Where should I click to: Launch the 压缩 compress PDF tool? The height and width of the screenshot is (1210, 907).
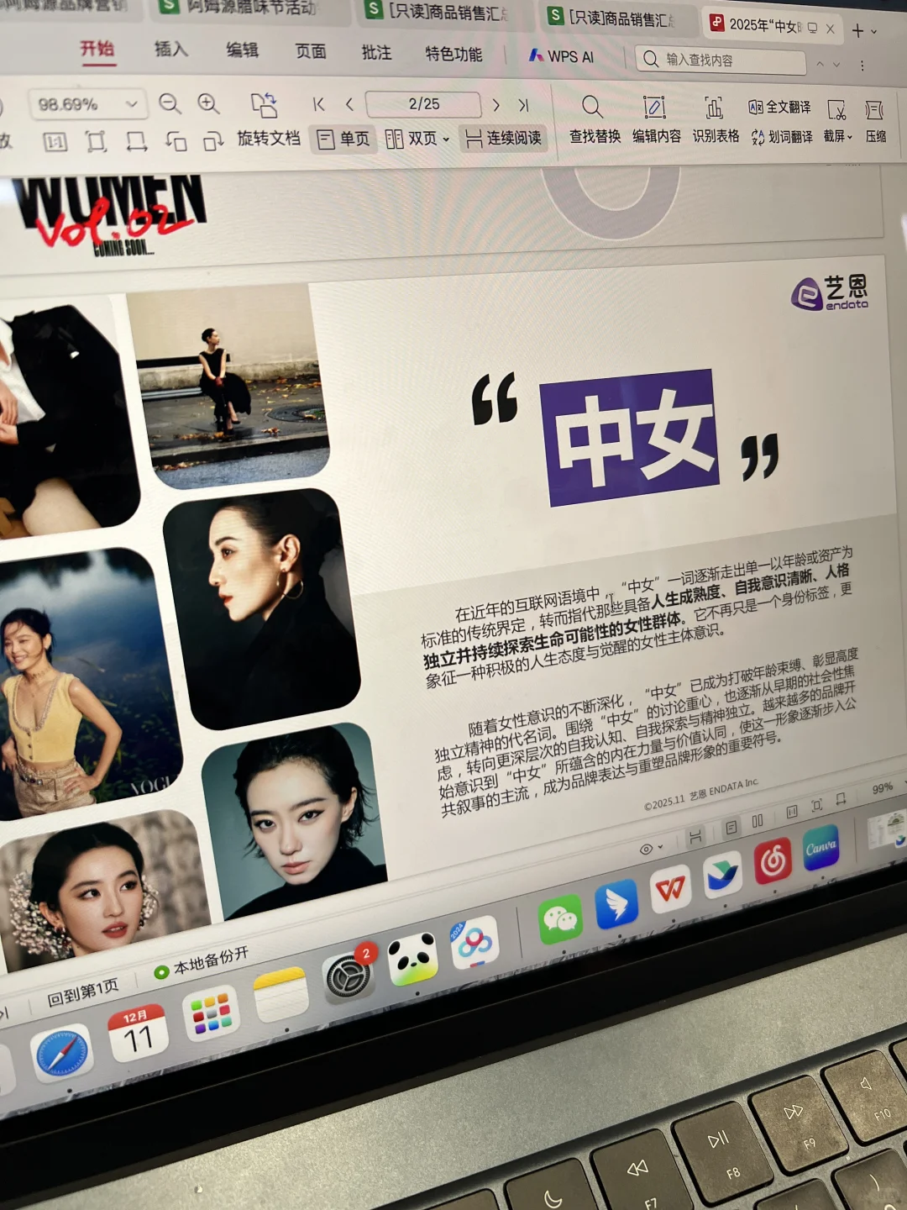point(876,122)
